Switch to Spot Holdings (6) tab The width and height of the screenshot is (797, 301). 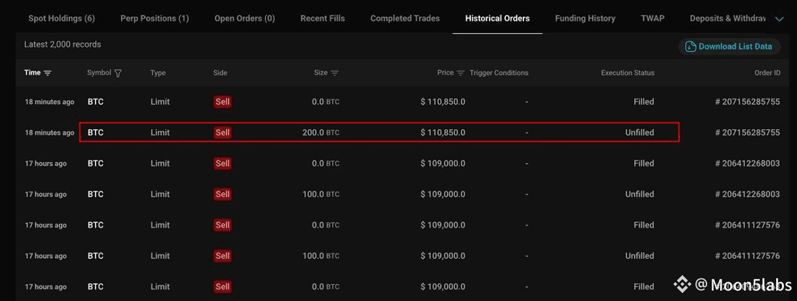tap(61, 18)
